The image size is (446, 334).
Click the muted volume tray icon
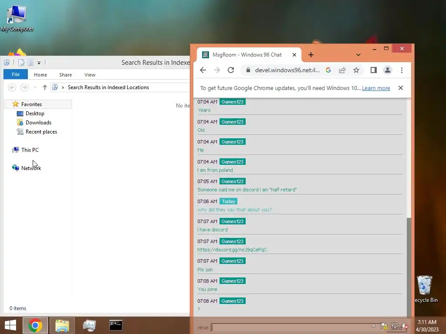coord(405,326)
